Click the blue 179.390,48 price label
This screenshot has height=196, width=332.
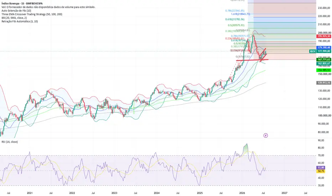(x=323, y=48)
